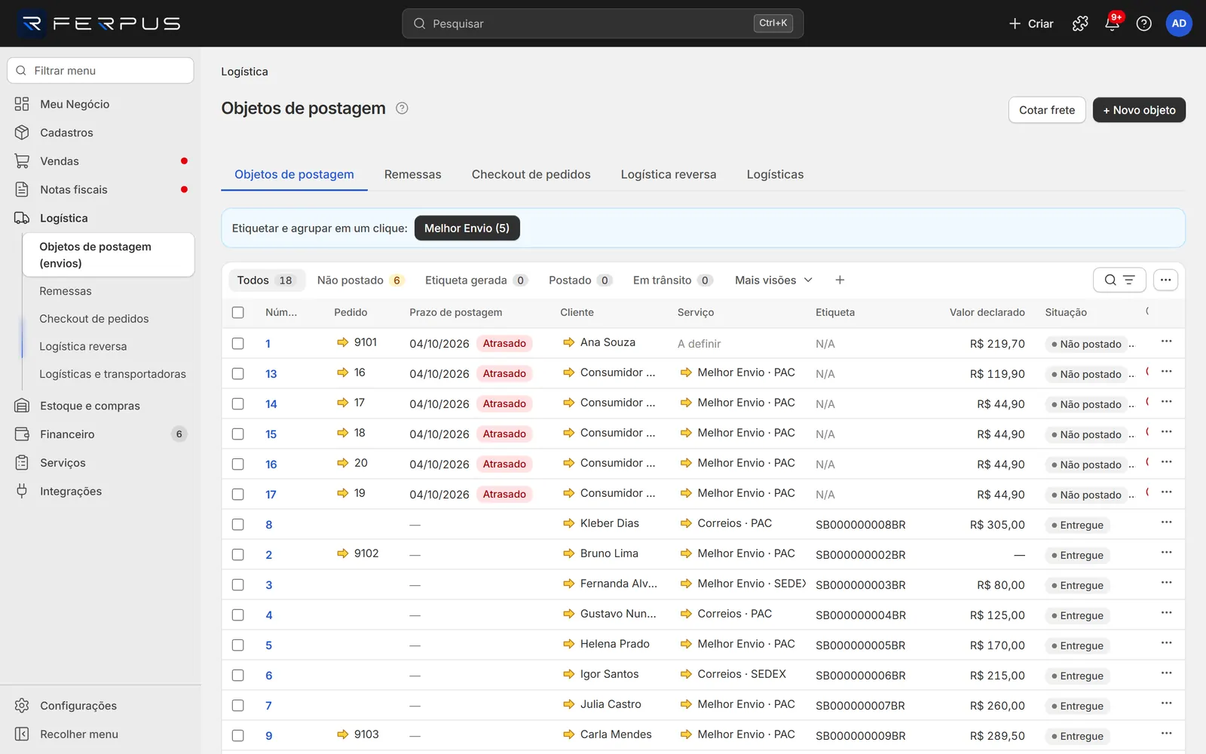The image size is (1206, 754).
Task: Tick checkbox for Kleber Dias row
Action: (x=238, y=524)
